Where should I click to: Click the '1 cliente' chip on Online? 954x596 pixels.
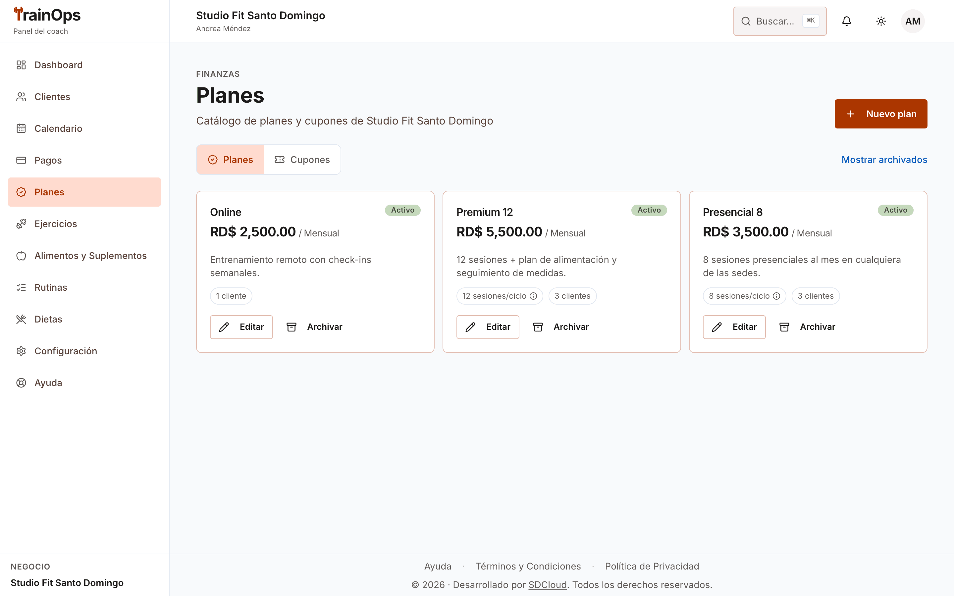click(x=231, y=296)
